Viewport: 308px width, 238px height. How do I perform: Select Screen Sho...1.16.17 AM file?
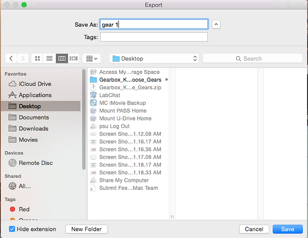[x=128, y=142]
